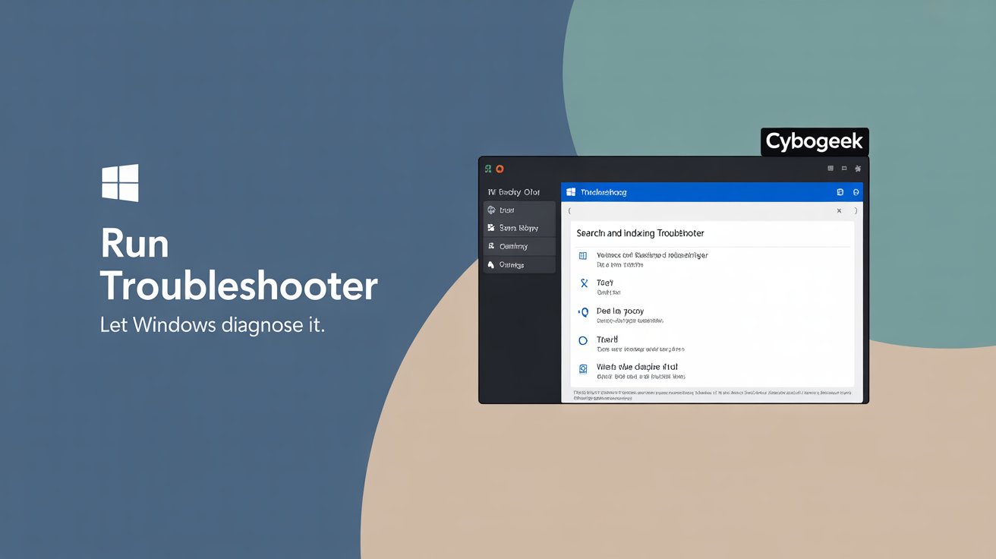
Task: Click the Windows logo in the blue header
Action: 572,192
